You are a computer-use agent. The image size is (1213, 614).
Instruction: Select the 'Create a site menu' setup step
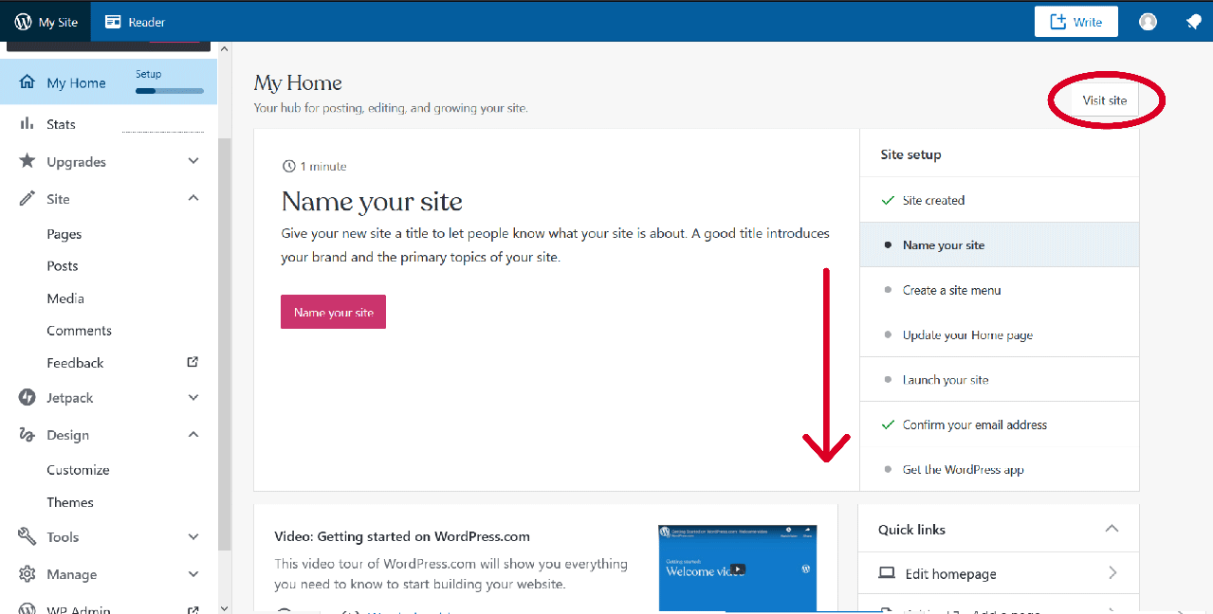coord(952,290)
